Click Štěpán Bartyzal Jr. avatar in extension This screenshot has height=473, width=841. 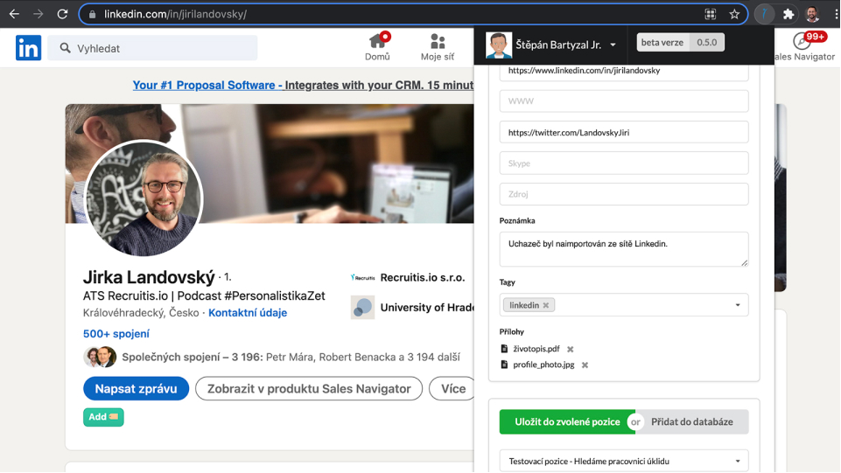[x=498, y=45]
